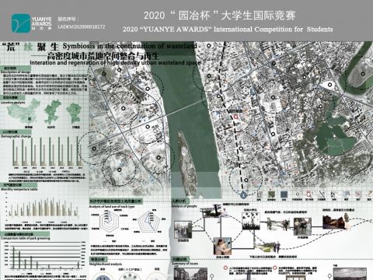
Task: Click the small black ring legend icon
Action: tap(298, 194)
